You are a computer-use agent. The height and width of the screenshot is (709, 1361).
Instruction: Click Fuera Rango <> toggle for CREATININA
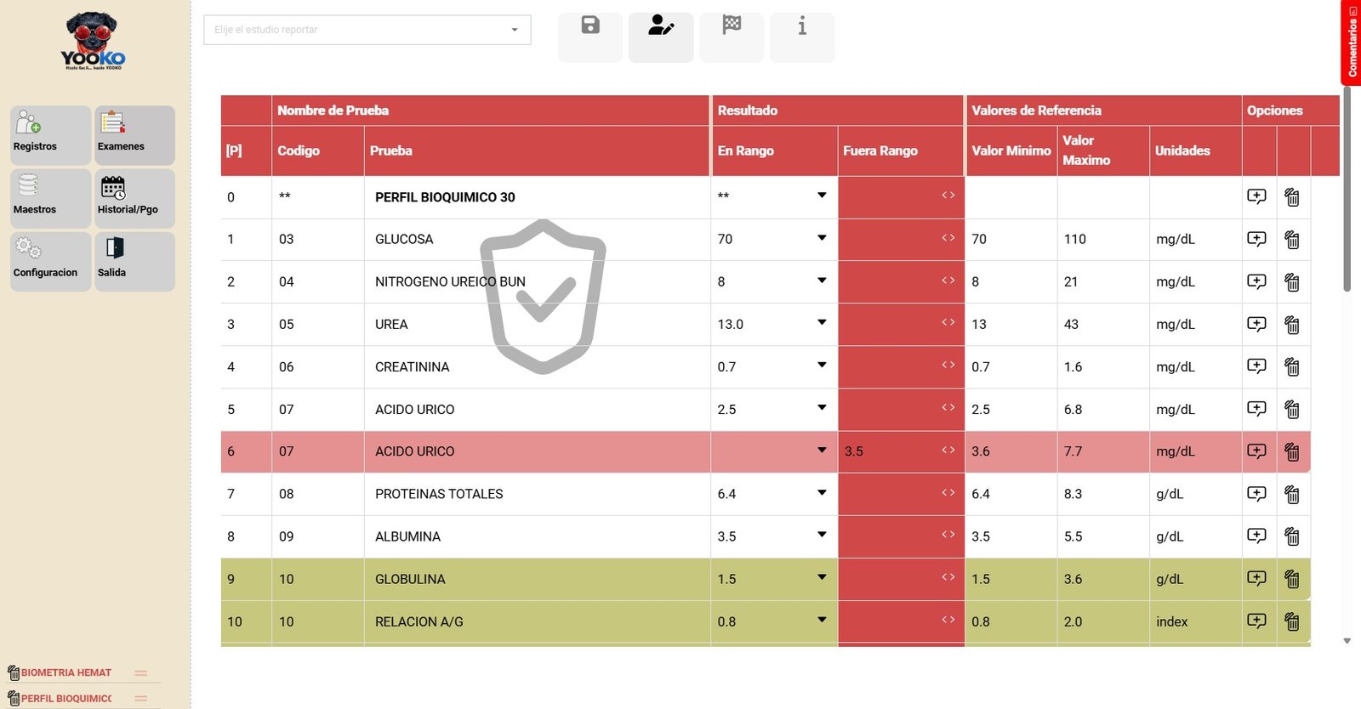tap(948, 366)
